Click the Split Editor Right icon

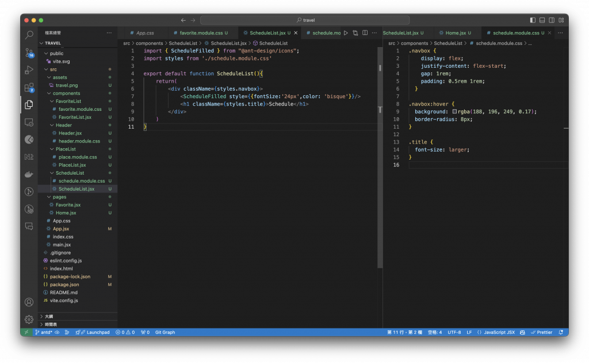(x=365, y=33)
